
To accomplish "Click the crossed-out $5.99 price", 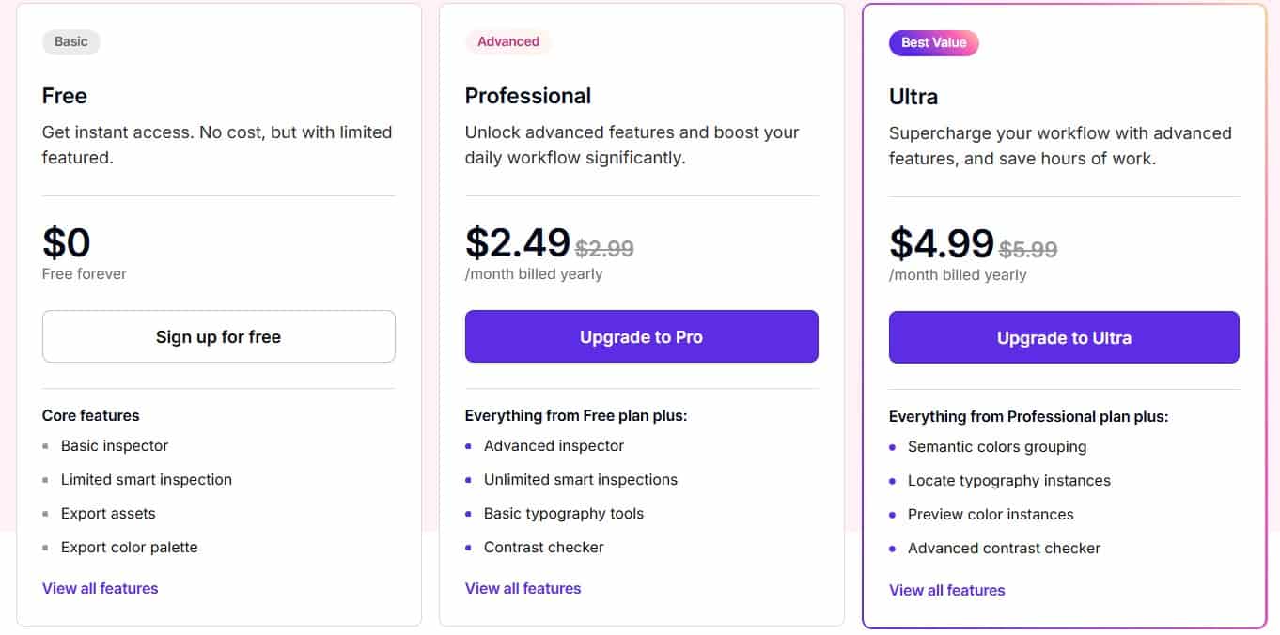I will coord(1028,248).
